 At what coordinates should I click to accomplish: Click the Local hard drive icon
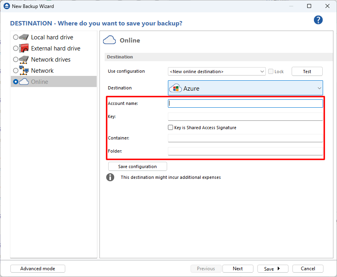pos(24,37)
